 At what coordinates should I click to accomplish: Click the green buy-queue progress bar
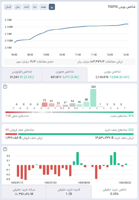(76, 134)
